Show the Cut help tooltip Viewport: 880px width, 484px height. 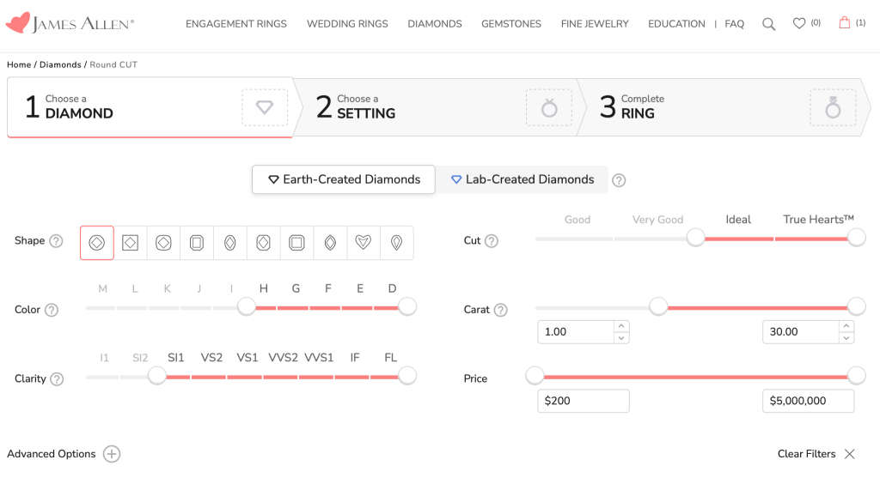[x=492, y=241]
